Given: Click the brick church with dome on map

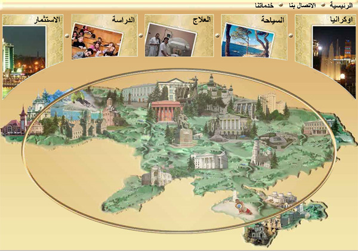Looking at the screenshot, I should [111, 112].
